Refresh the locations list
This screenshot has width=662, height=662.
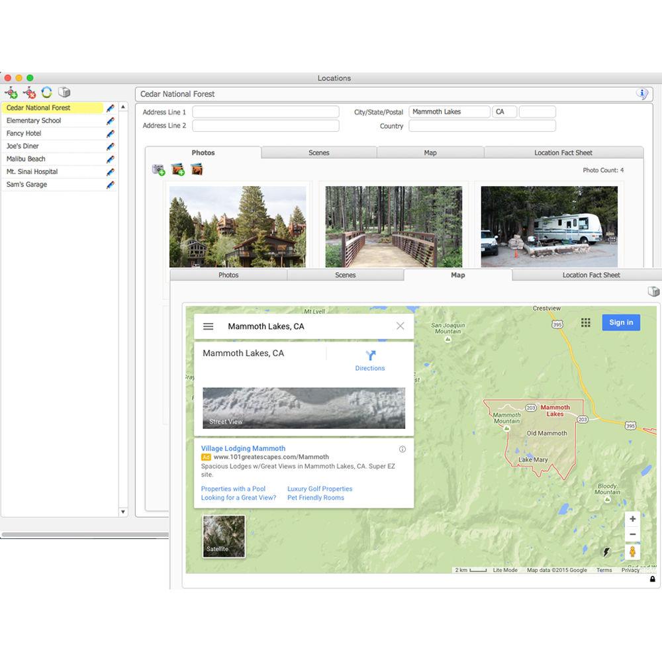tap(47, 93)
